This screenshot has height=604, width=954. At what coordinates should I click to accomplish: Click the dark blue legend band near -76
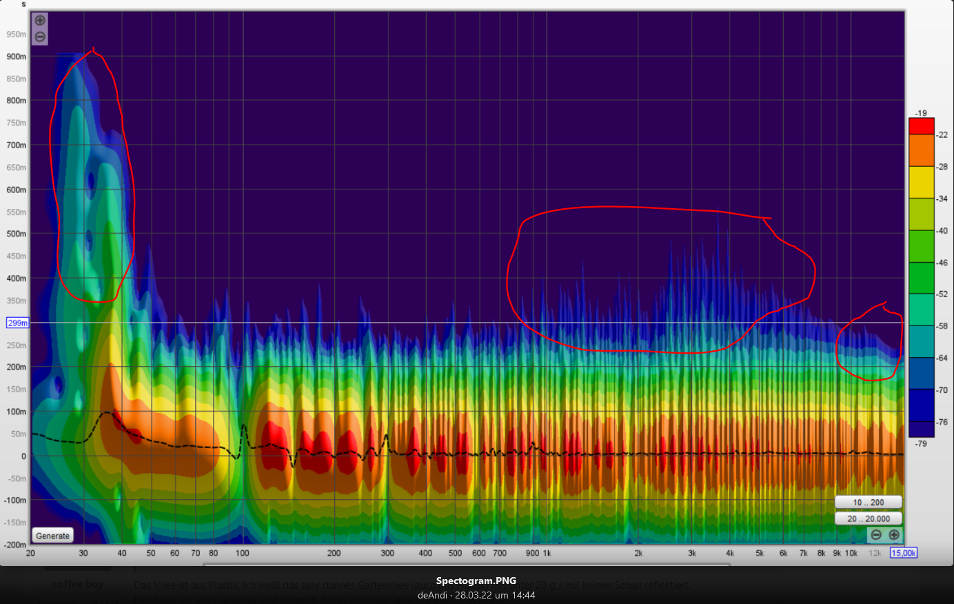(921, 405)
